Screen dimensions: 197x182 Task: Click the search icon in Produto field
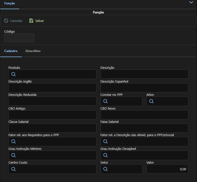(14, 74)
